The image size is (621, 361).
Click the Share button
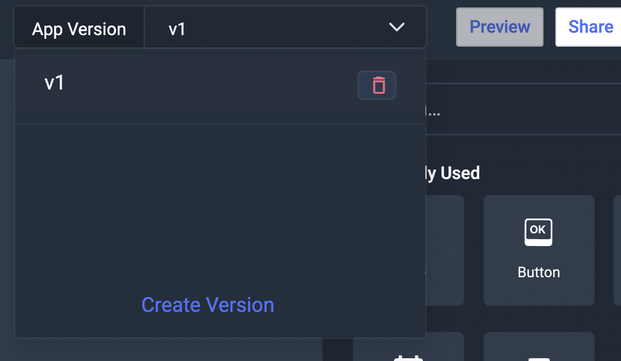click(x=592, y=27)
